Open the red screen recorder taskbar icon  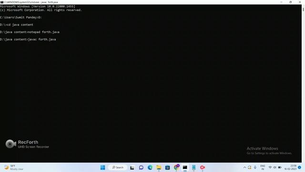click(x=203, y=167)
